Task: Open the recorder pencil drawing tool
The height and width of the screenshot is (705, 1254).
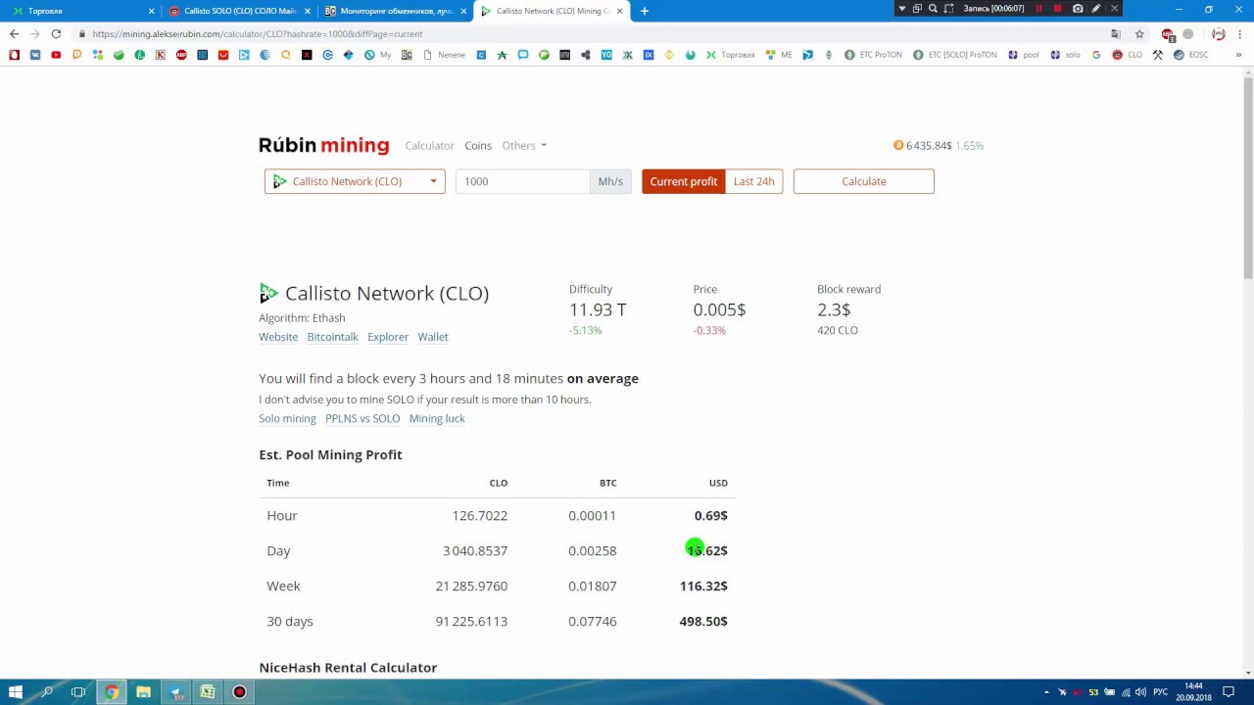Action: coord(1096,9)
